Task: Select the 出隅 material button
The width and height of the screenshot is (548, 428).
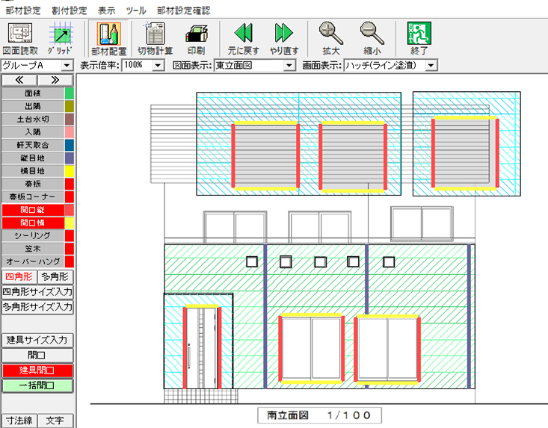Action: (33, 106)
